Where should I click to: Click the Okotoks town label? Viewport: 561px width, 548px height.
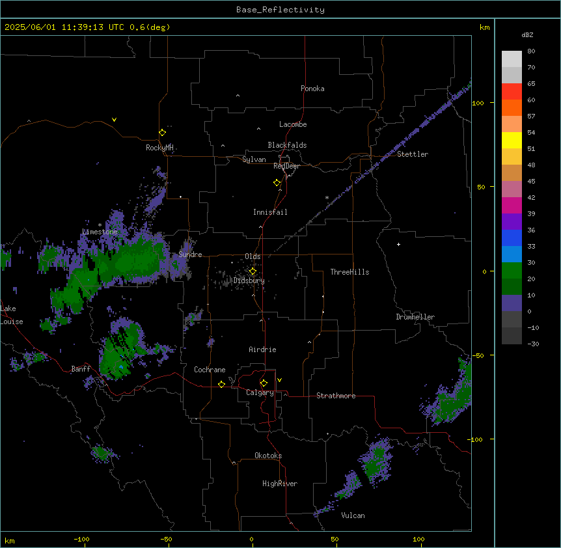(268, 456)
